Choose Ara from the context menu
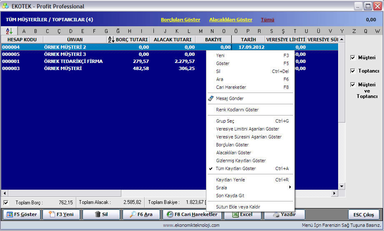Image resolution: width=384 pixels, height=231 pixels. tap(250, 79)
